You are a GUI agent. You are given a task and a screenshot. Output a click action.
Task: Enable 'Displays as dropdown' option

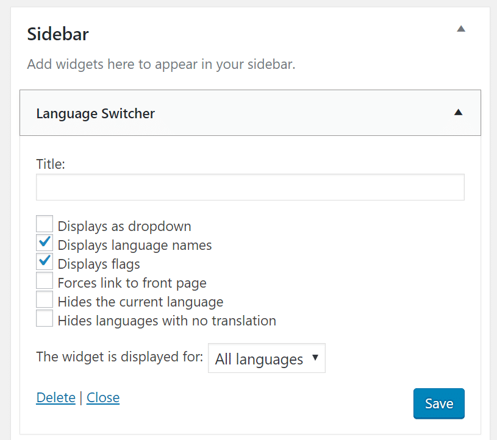pos(44,223)
